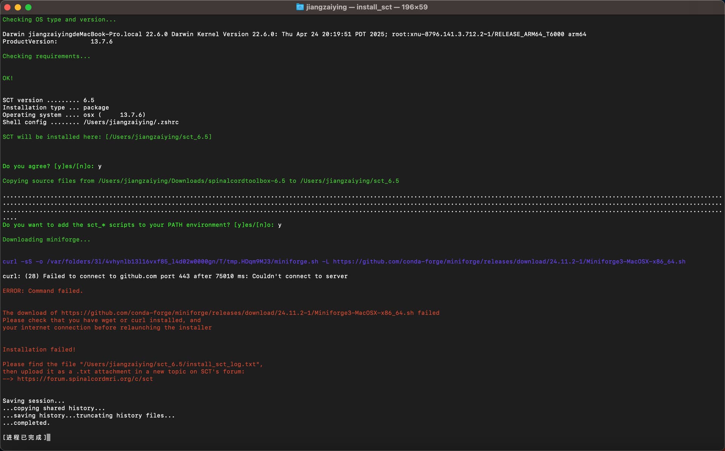
Task: Click the folder icon in the title bar
Action: (x=300, y=7)
